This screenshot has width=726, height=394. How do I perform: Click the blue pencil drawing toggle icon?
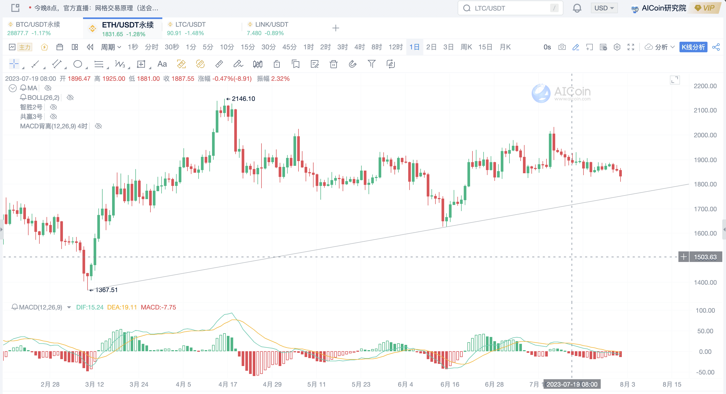click(x=576, y=47)
